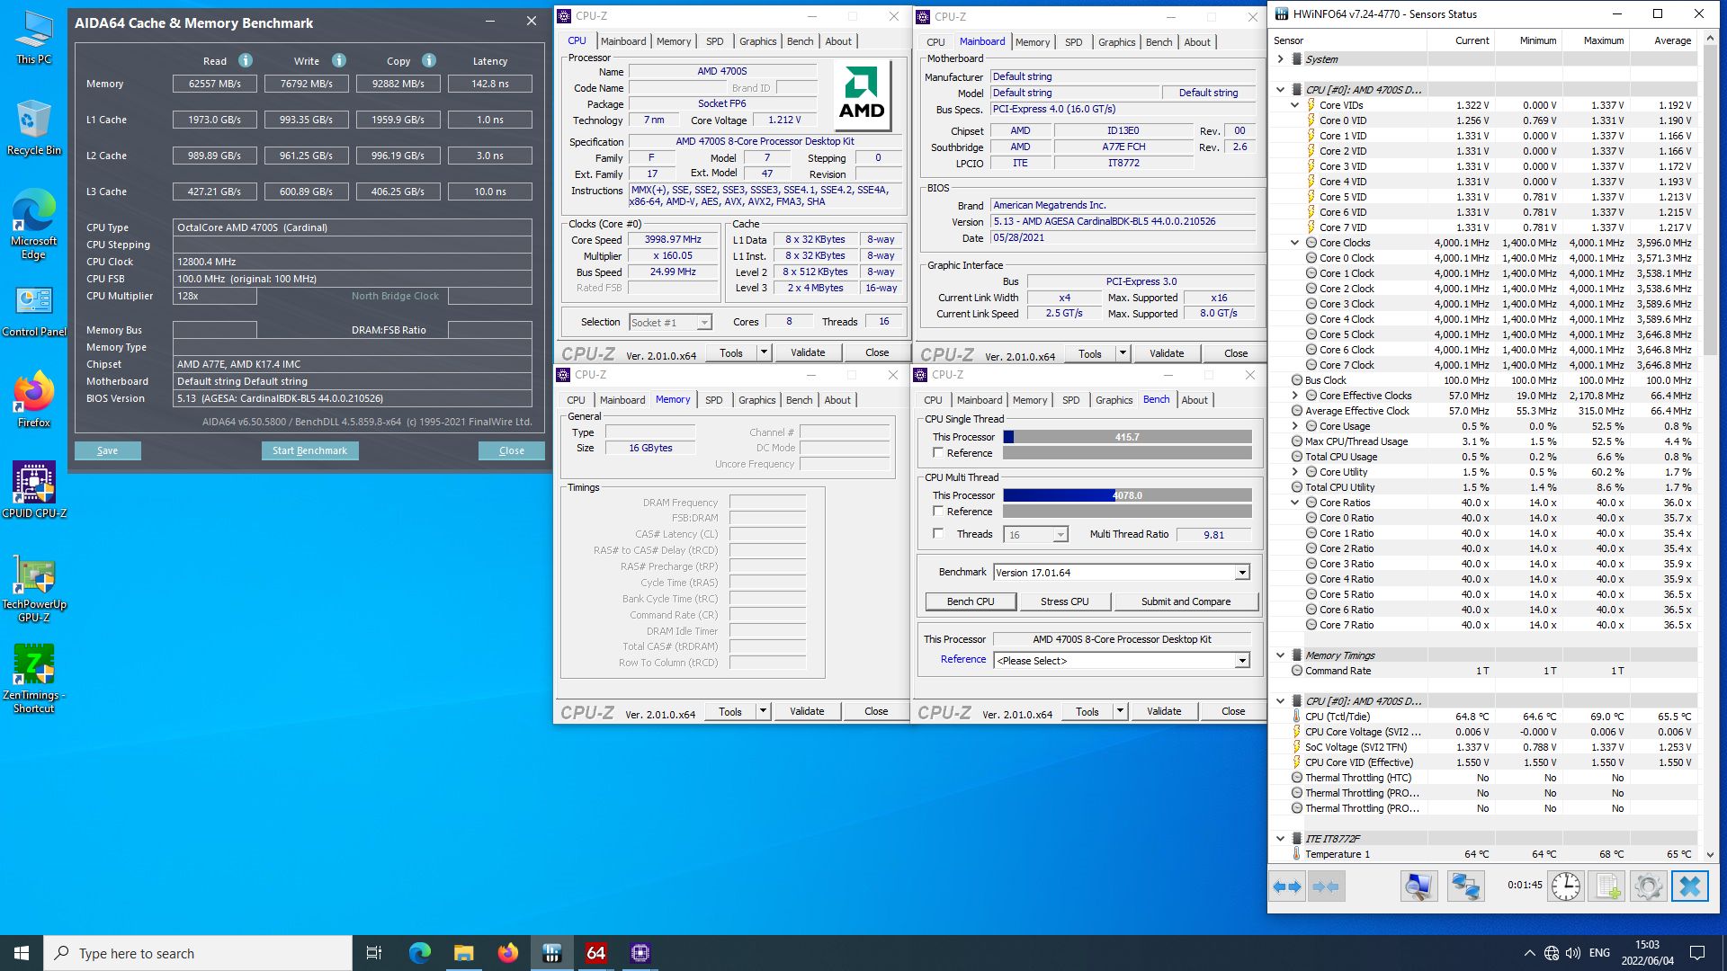This screenshot has height=971, width=1727.
Task: Open the Socket #1 selection dropdown
Action: [x=704, y=322]
